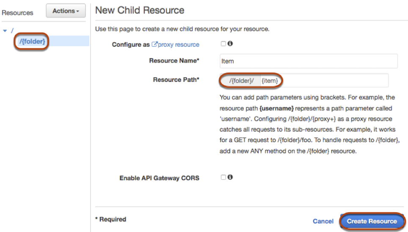This screenshot has height=232, width=408.
Task: Select the /{folder} resource in tree
Action: [x=32, y=41]
